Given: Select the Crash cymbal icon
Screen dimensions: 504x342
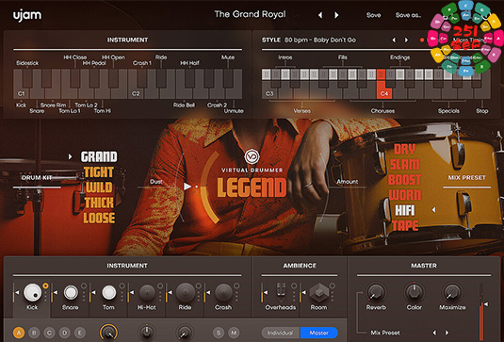Looking at the screenshot, I should click(x=223, y=292).
